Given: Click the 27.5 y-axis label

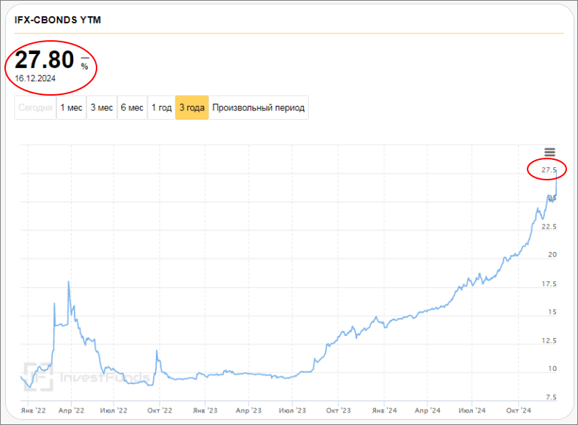Looking at the screenshot, I should (x=548, y=170).
